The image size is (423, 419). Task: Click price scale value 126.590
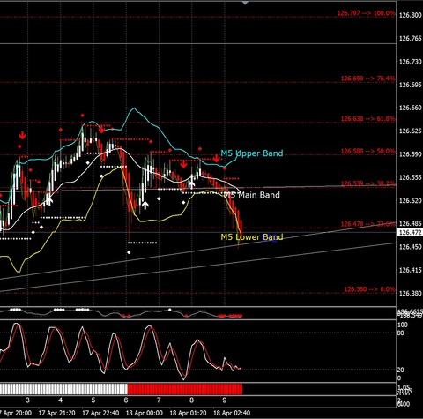point(411,154)
